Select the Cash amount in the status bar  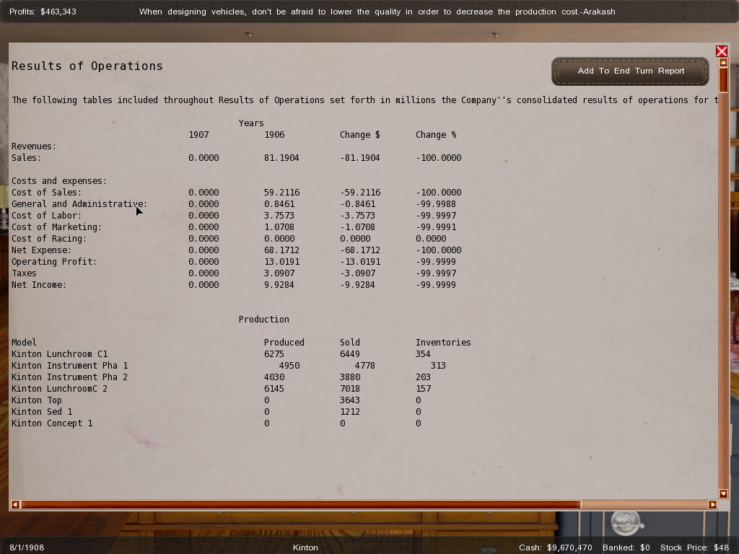coord(555,548)
